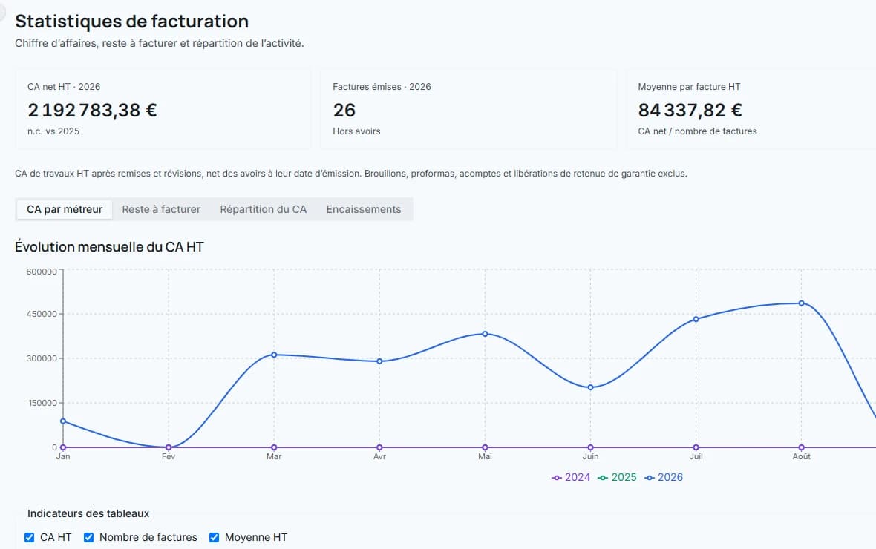
Task: Click the 600000 y-axis label
Action: coord(42,272)
